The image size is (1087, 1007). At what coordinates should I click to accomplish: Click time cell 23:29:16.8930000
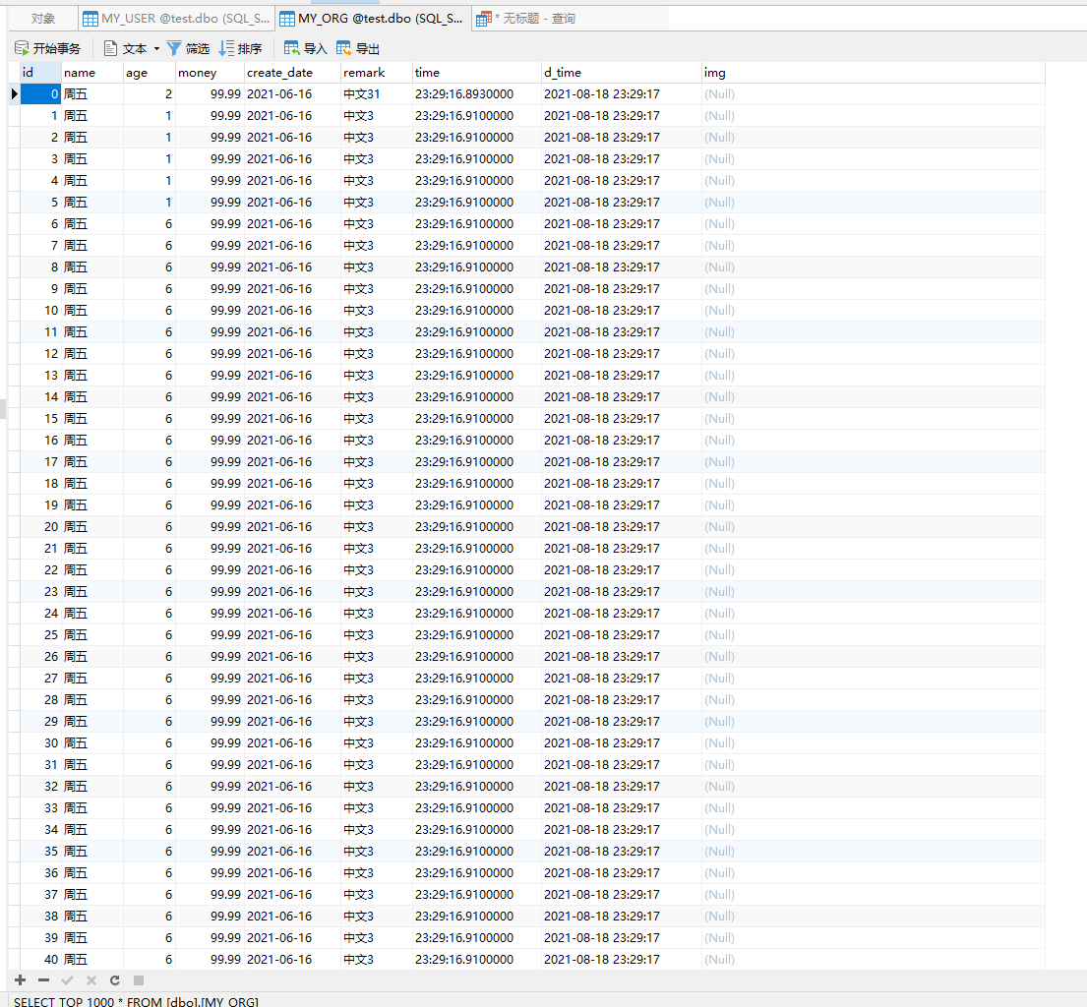pyautogui.click(x=476, y=94)
